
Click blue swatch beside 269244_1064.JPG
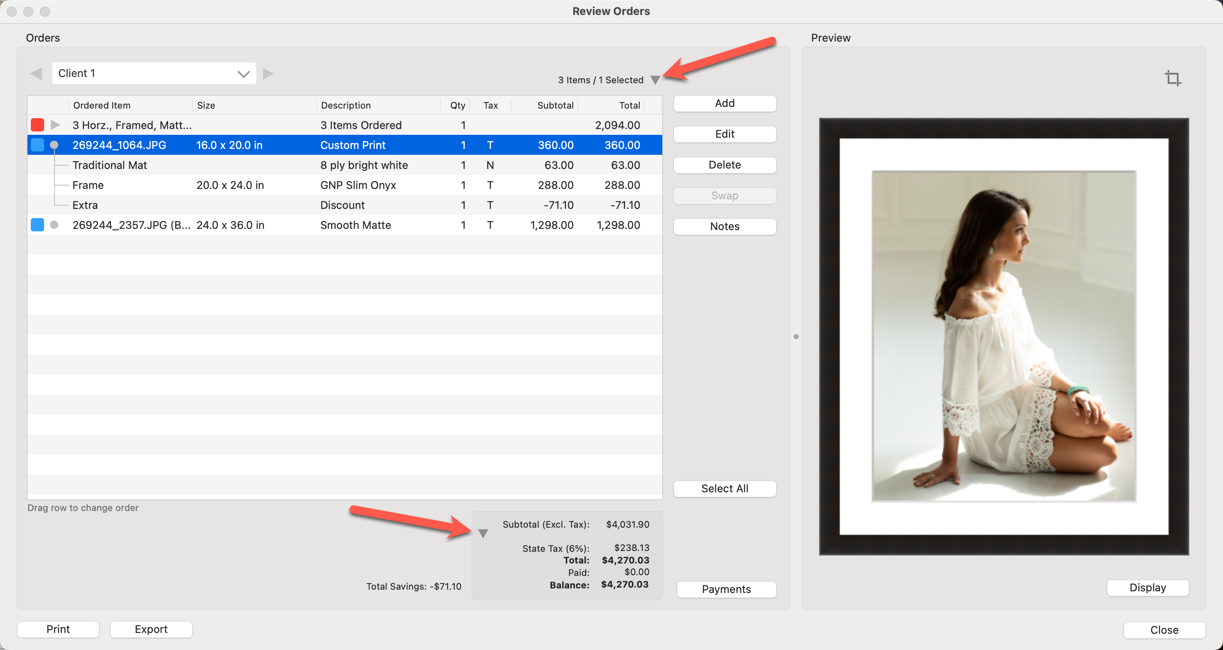[x=37, y=145]
